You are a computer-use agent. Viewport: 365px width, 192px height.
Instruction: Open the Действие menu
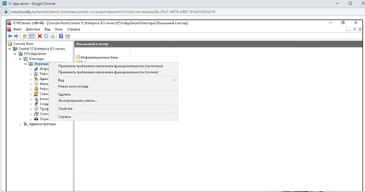(33, 29)
